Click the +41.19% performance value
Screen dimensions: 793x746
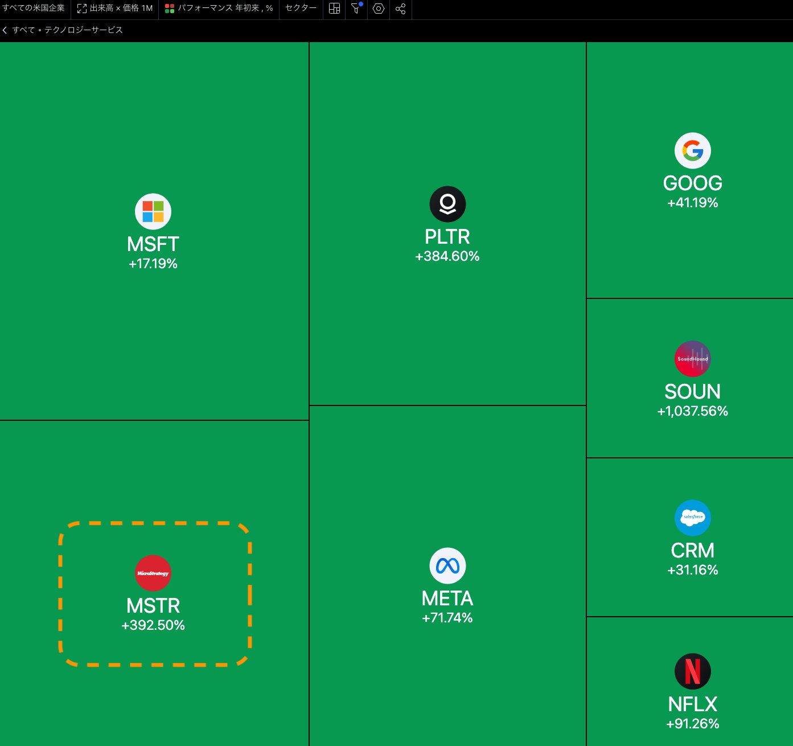[693, 203]
